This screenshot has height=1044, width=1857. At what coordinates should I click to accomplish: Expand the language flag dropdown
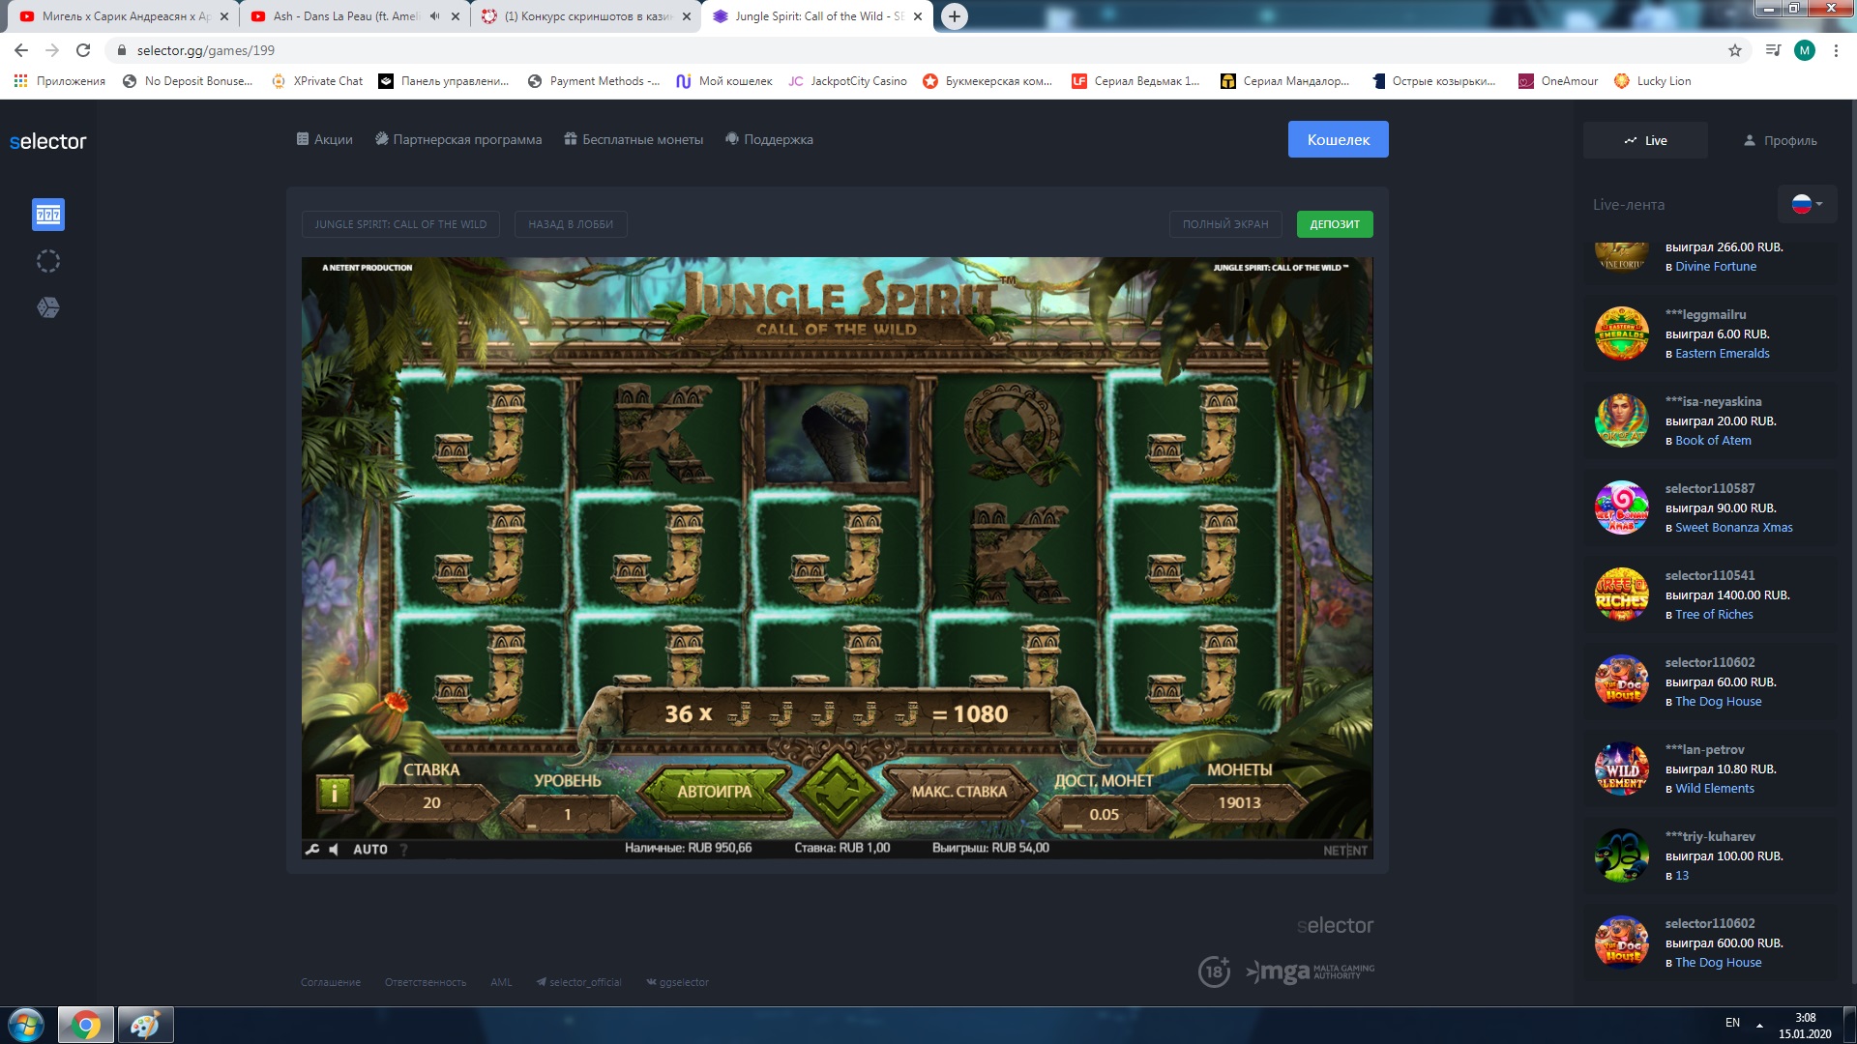coord(1807,204)
